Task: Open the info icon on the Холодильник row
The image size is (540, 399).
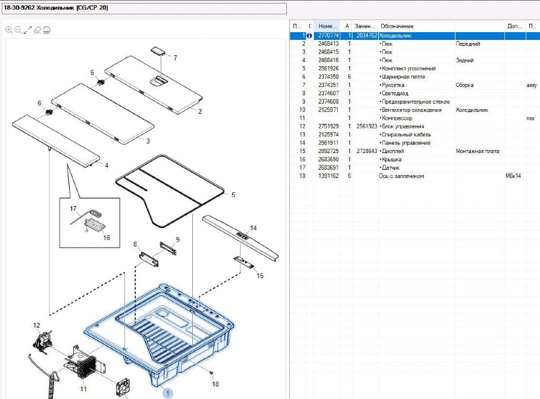Action: coord(309,36)
